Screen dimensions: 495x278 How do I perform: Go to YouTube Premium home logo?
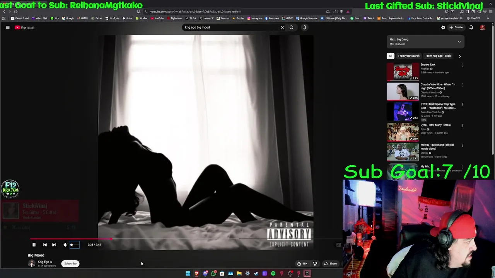(25, 27)
